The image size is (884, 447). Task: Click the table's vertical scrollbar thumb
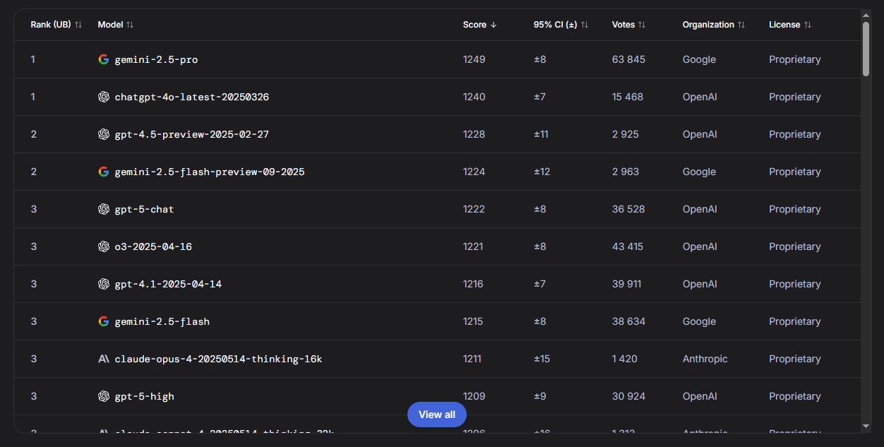click(x=866, y=48)
